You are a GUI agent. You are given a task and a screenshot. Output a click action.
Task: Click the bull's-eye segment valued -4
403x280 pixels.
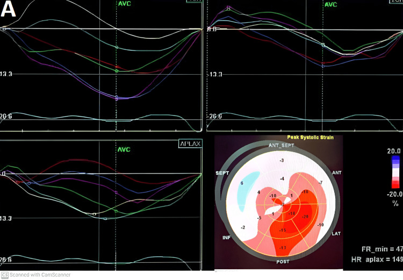(282, 179)
